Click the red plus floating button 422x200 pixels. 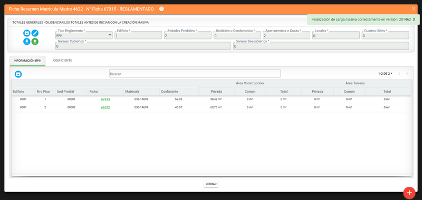point(409,193)
